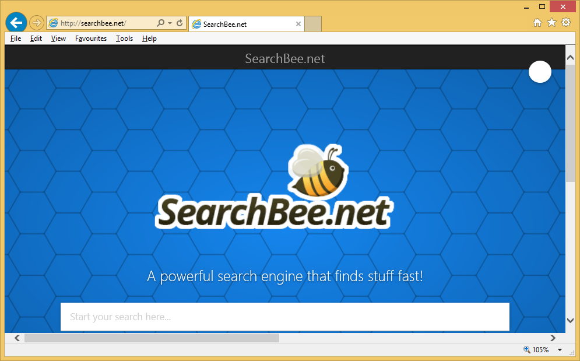Click the browser Back arrow button
This screenshot has height=361, width=580.
tap(16, 23)
